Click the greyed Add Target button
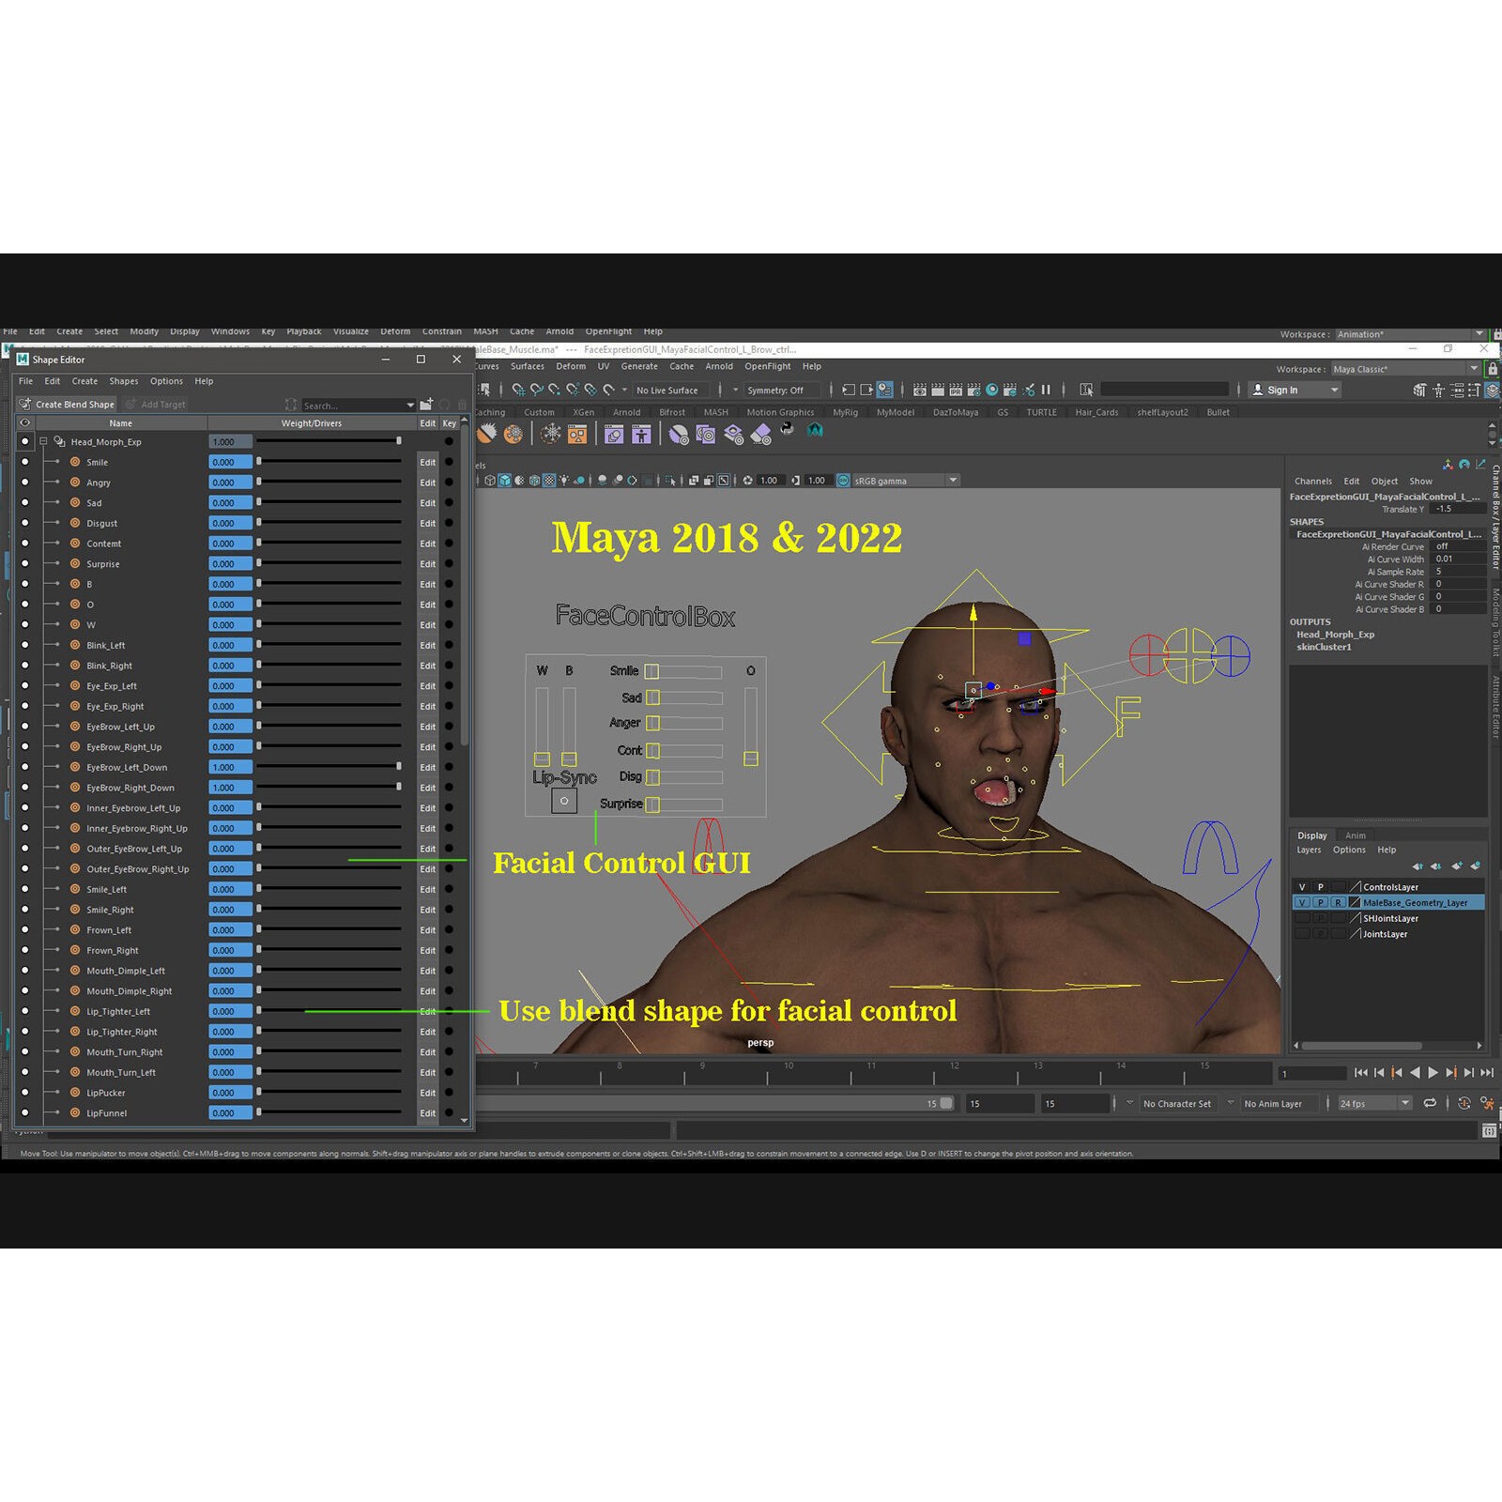This screenshot has width=1502, height=1502. [x=156, y=405]
